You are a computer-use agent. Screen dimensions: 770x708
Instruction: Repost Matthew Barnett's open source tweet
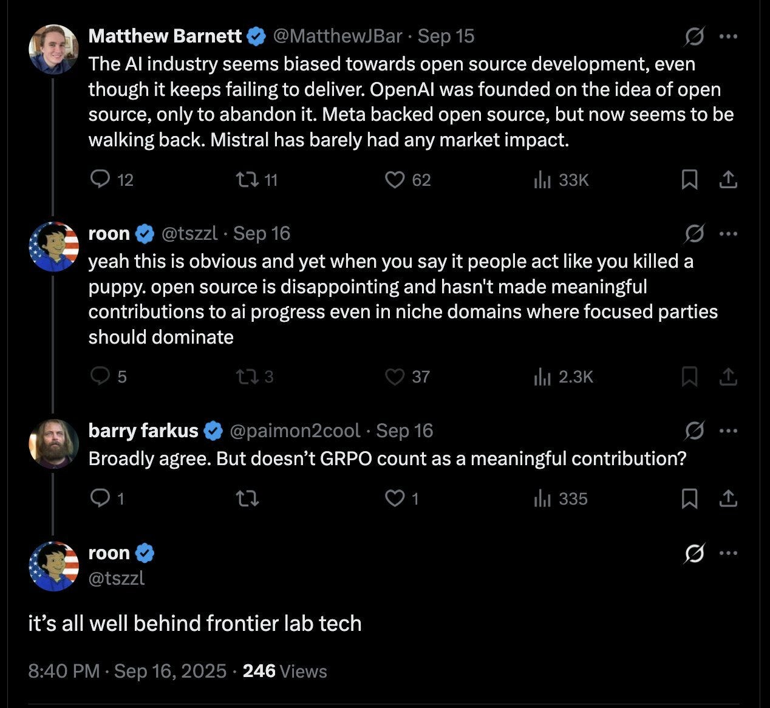click(247, 179)
